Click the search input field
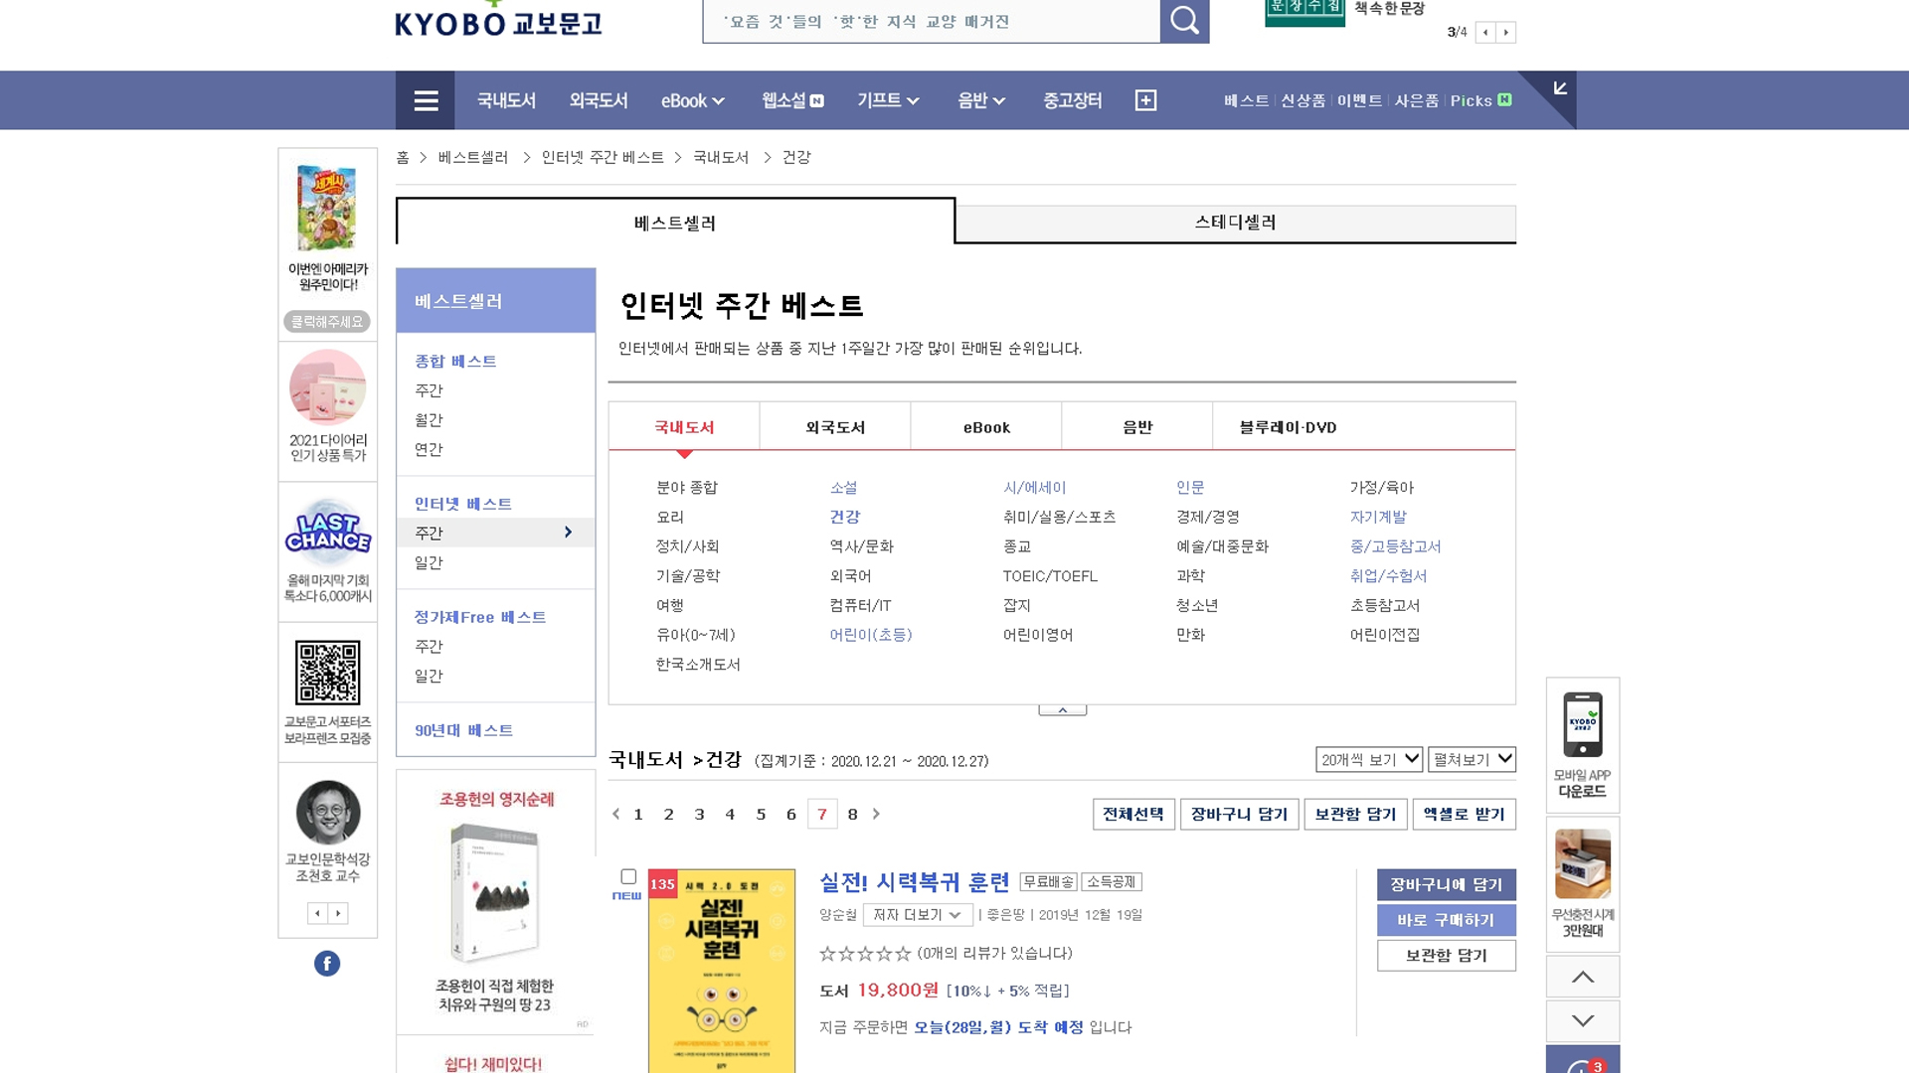Viewport: 1909px width, 1073px height. (931, 22)
